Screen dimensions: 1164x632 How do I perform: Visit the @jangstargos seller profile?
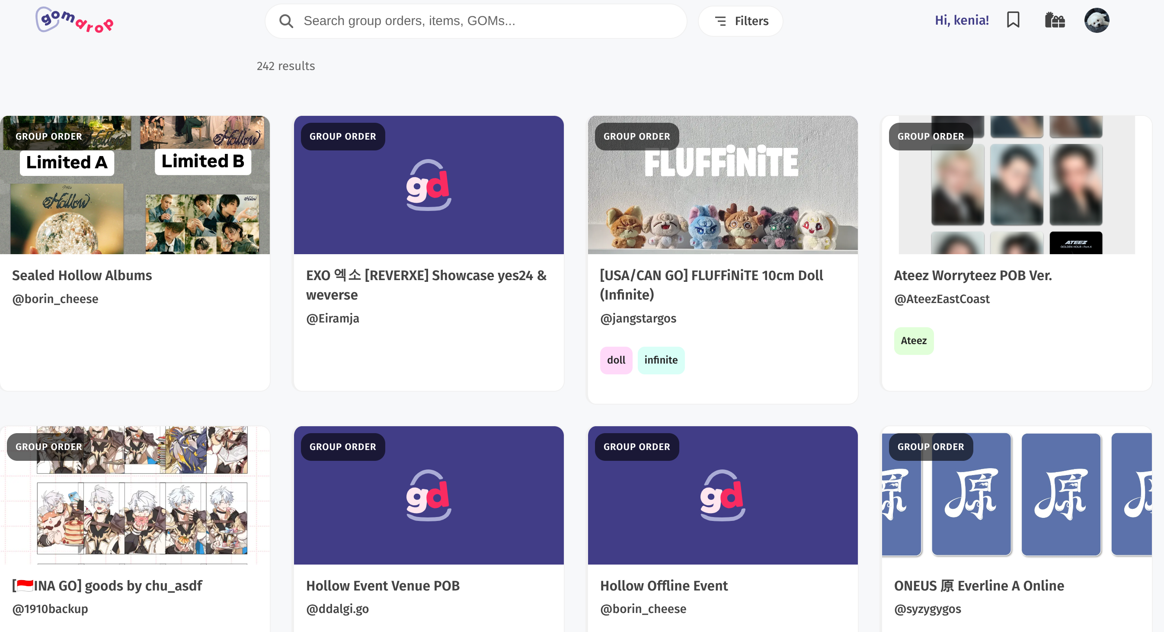coord(638,318)
